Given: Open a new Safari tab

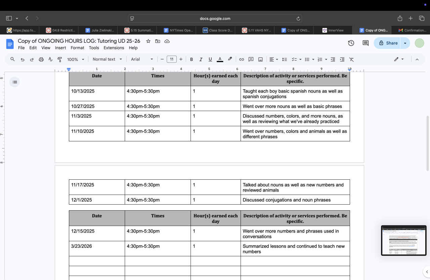Looking at the screenshot, I should (411, 18).
